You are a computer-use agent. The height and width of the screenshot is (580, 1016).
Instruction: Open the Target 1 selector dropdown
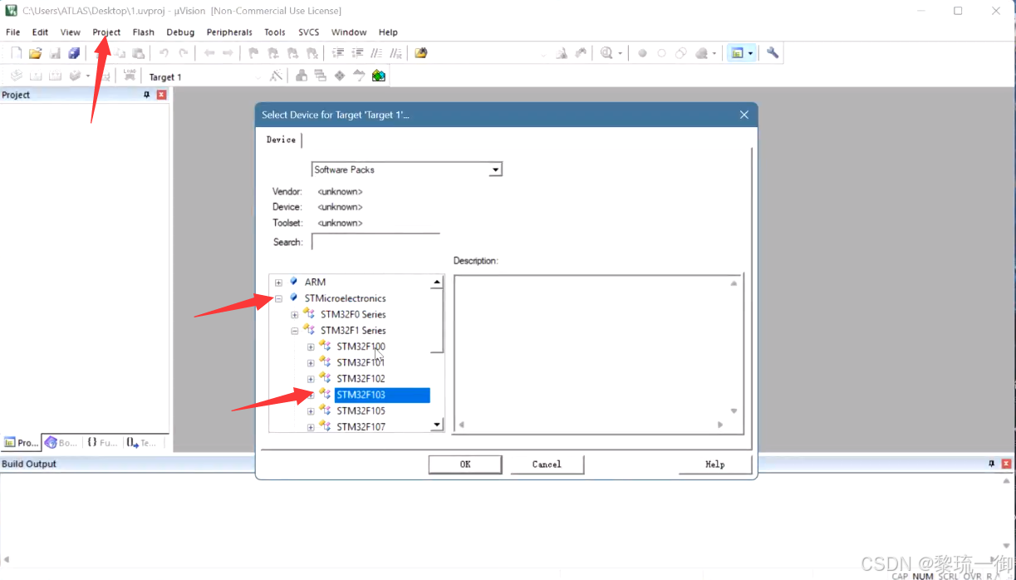(x=257, y=76)
